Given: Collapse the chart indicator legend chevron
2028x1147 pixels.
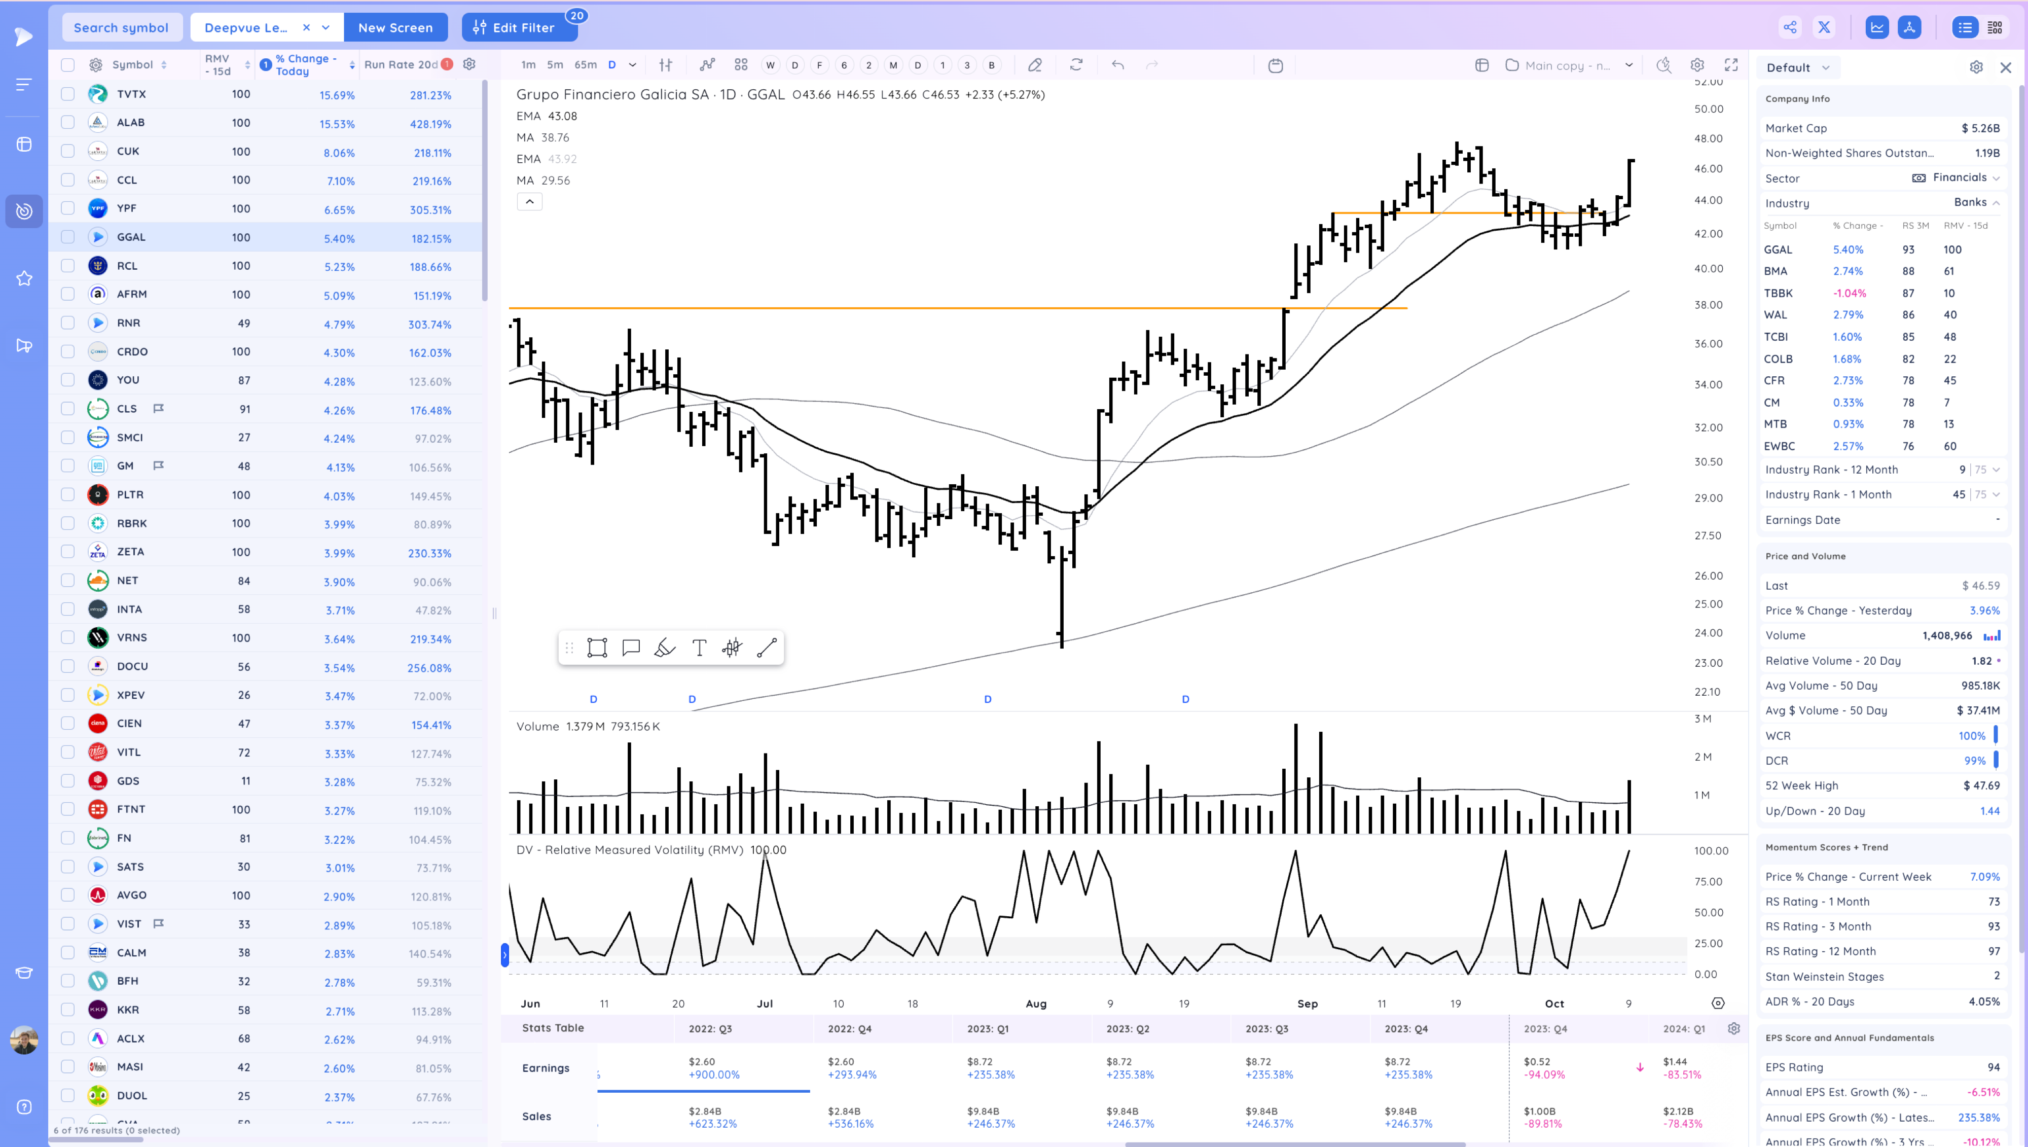Looking at the screenshot, I should [529, 202].
